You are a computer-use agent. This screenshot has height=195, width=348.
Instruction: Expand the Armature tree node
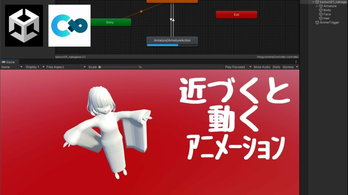317,6
